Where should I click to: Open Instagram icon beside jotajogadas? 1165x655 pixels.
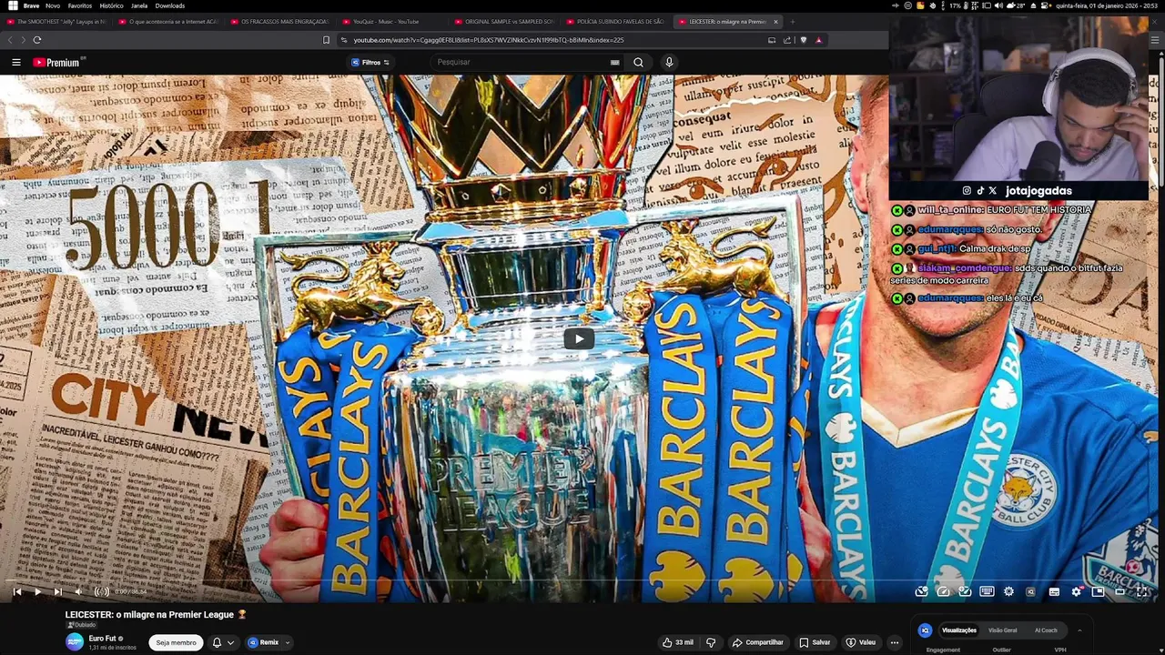pyautogui.click(x=967, y=191)
